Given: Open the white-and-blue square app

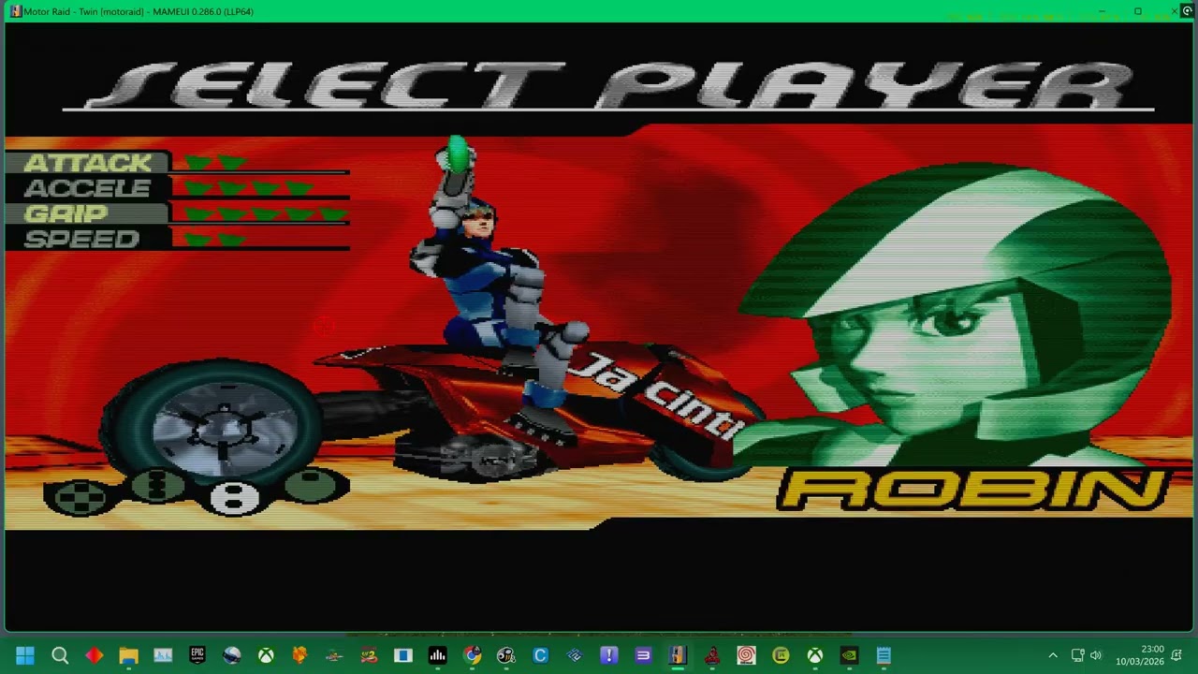Looking at the screenshot, I should coord(403,656).
